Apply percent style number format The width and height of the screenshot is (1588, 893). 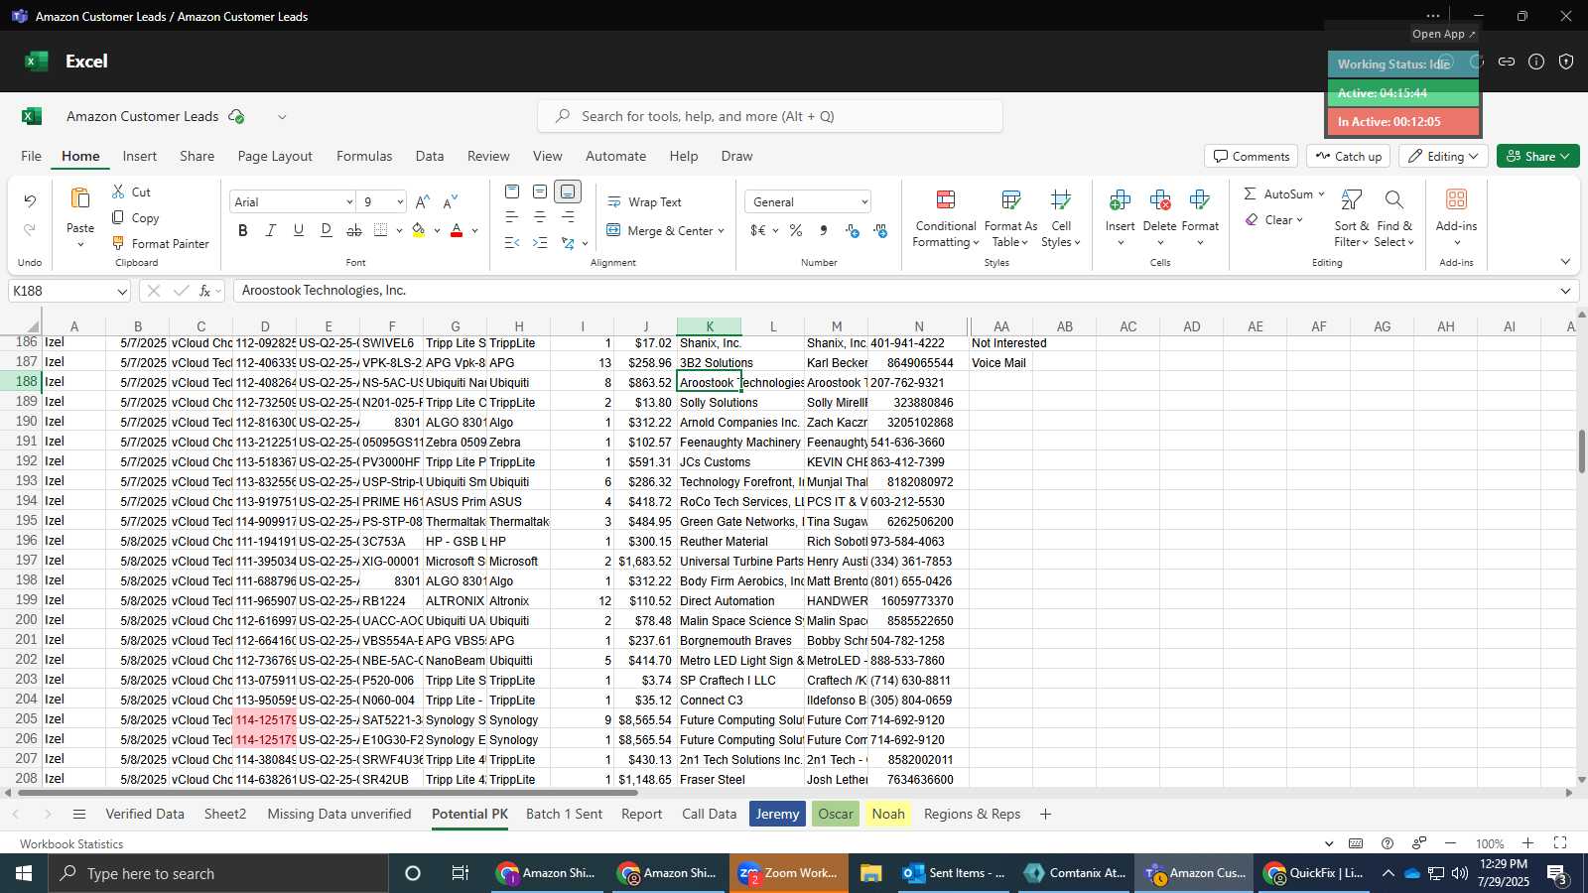pyautogui.click(x=796, y=230)
